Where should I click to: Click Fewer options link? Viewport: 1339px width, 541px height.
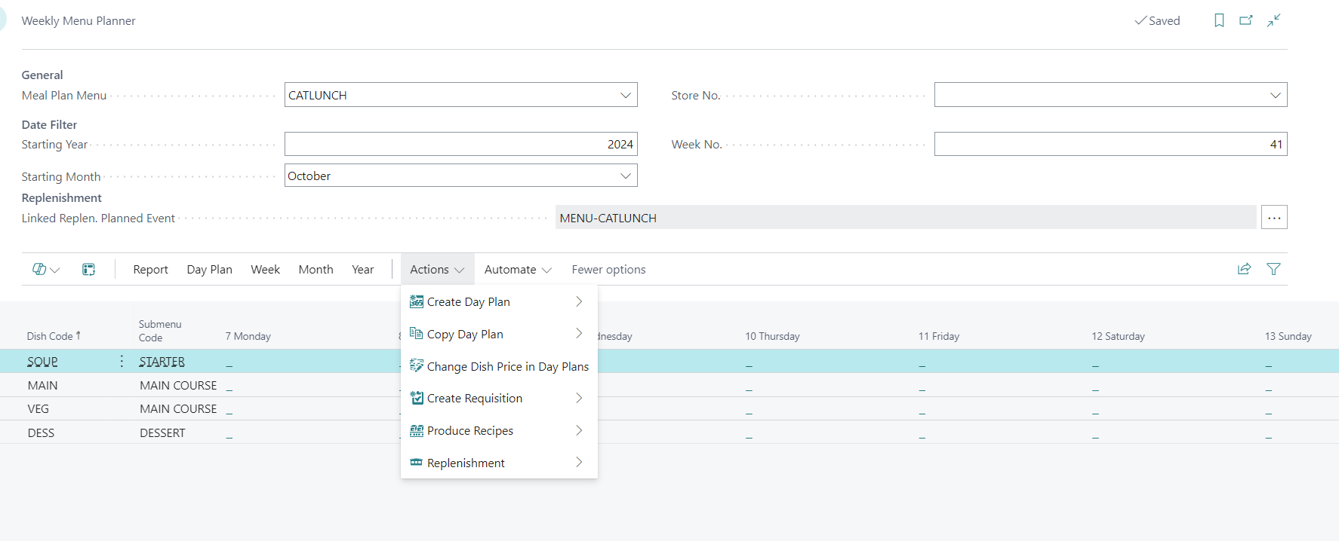(x=608, y=270)
